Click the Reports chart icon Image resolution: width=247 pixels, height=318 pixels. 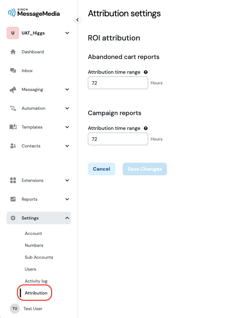point(13,199)
